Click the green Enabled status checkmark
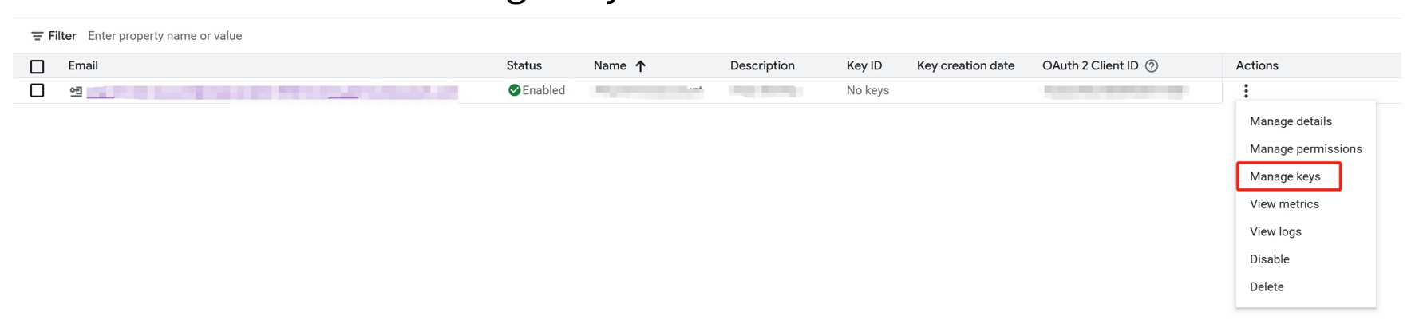 tap(514, 90)
